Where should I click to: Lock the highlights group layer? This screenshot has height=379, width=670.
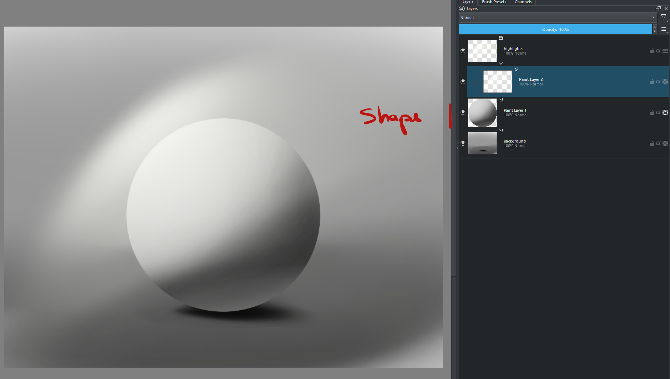point(652,51)
